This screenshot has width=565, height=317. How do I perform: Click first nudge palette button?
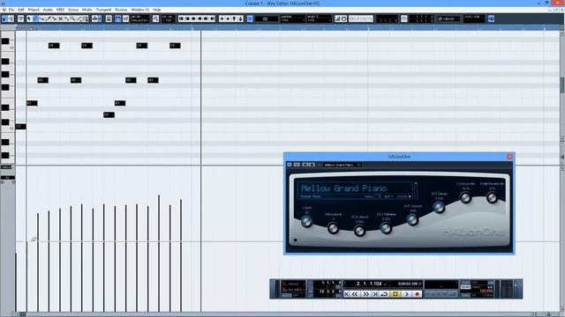181,18
